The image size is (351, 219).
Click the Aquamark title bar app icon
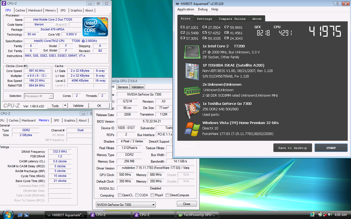pyautogui.click(x=177, y=4)
